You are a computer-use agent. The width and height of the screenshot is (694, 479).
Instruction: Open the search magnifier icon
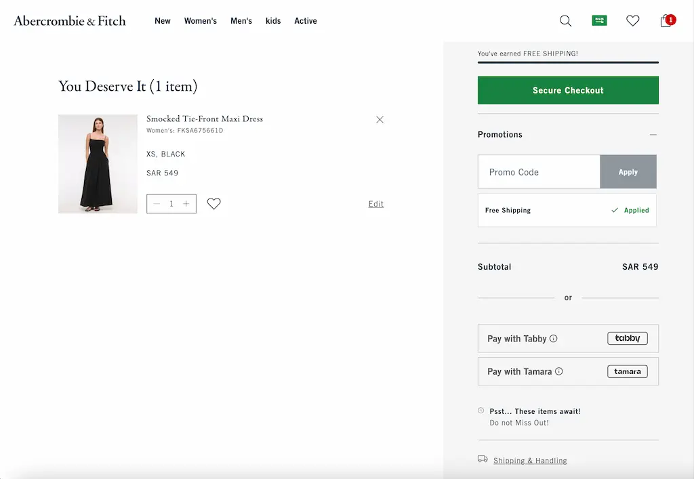pyautogui.click(x=565, y=21)
